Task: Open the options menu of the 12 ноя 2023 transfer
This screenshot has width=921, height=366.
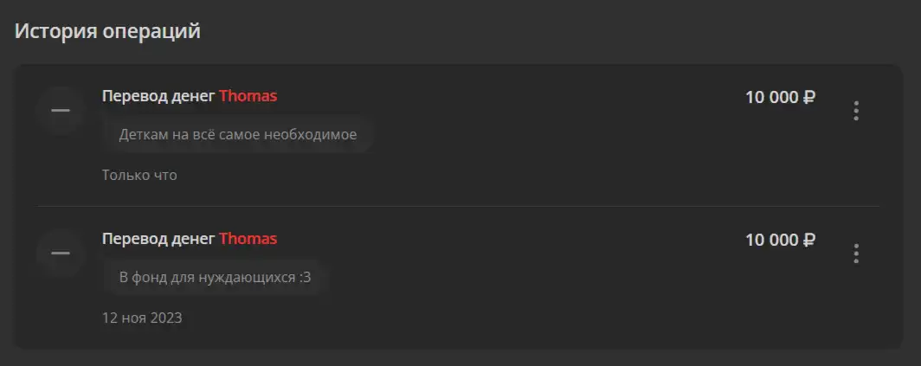Action: tap(856, 254)
